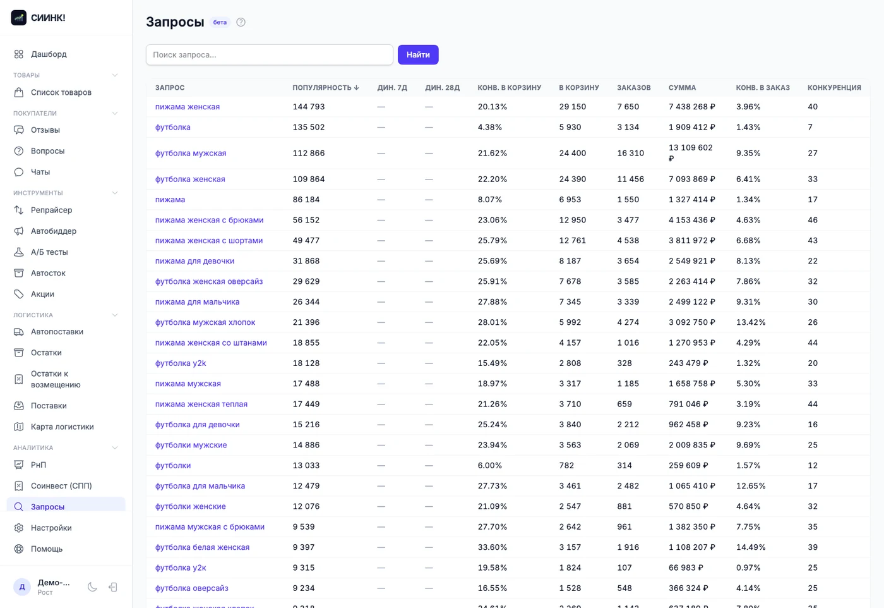Click the Список товаров bag icon
884x608 pixels.
(x=19, y=92)
